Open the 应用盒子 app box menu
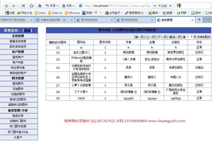This screenshot has height=143, width=212. pos(114,13)
